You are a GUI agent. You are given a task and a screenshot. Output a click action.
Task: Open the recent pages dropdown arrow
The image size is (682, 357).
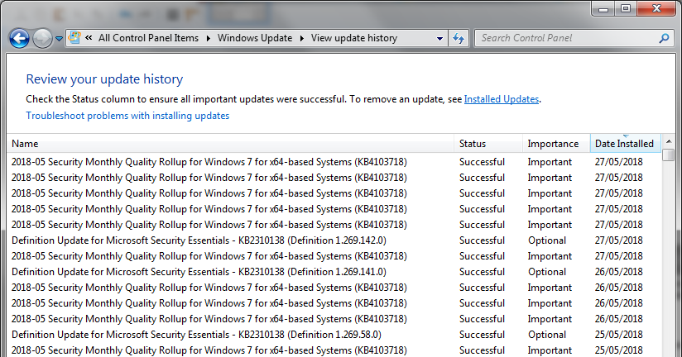(x=59, y=39)
